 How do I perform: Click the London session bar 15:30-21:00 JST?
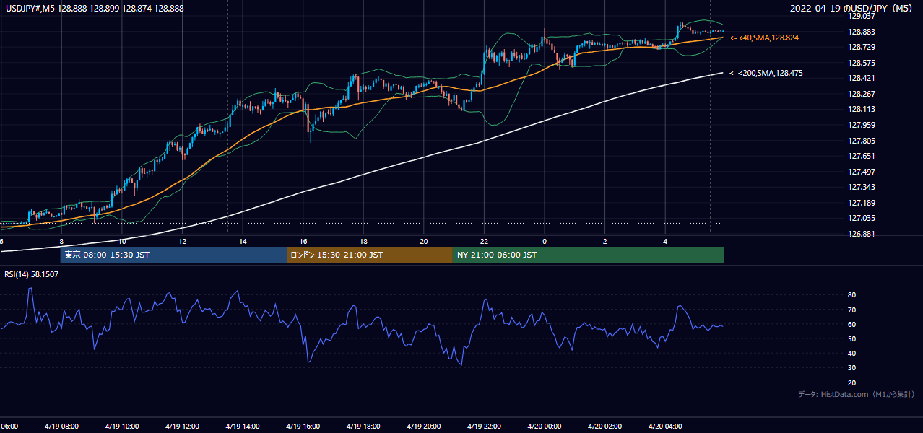[370, 255]
